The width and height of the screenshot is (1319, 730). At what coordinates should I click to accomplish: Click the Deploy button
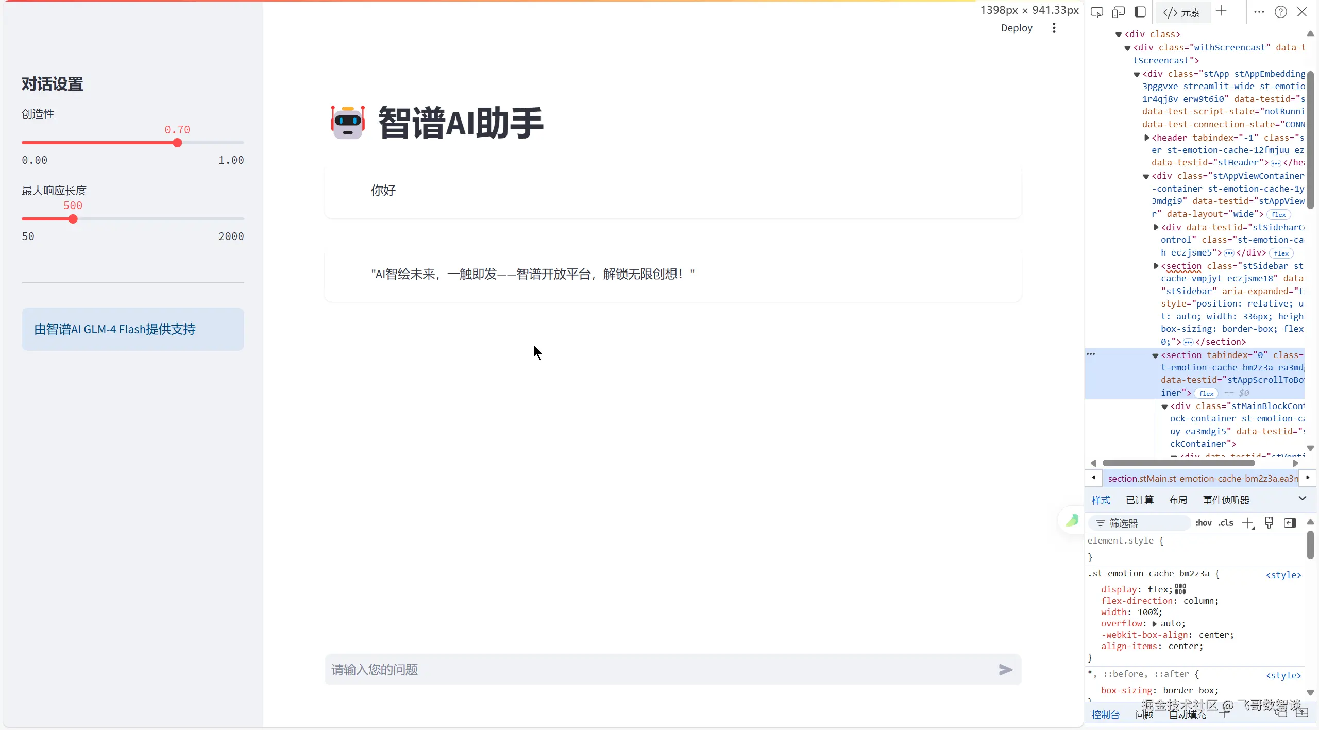tap(1016, 28)
